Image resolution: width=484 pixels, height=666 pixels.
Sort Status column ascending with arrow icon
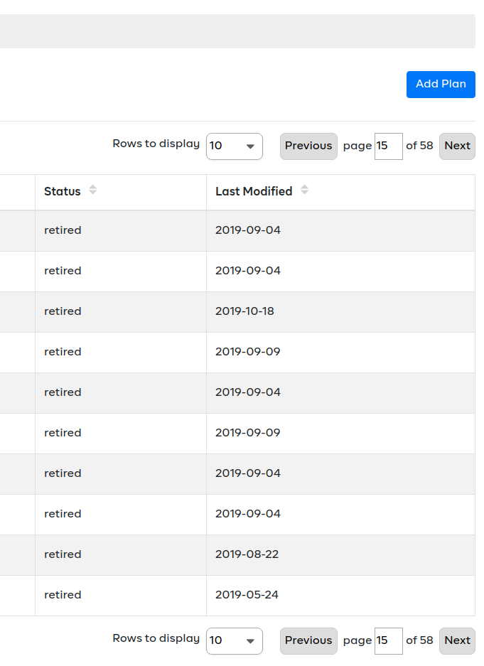(92, 187)
